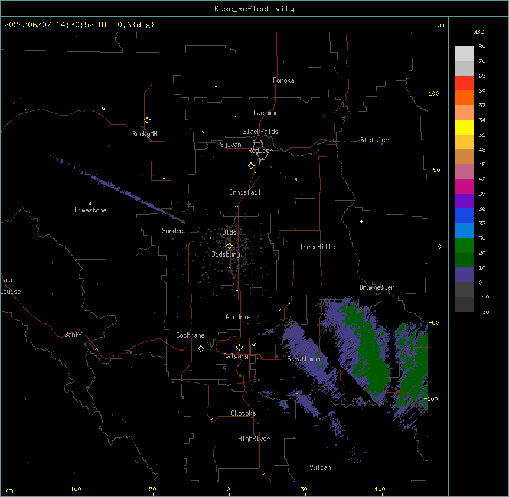Select the Calgary city label
The image size is (509, 497).
pyautogui.click(x=236, y=356)
